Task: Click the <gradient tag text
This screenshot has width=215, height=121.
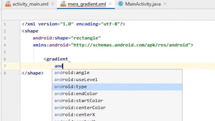Action: pyautogui.click(x=56, y=59)
